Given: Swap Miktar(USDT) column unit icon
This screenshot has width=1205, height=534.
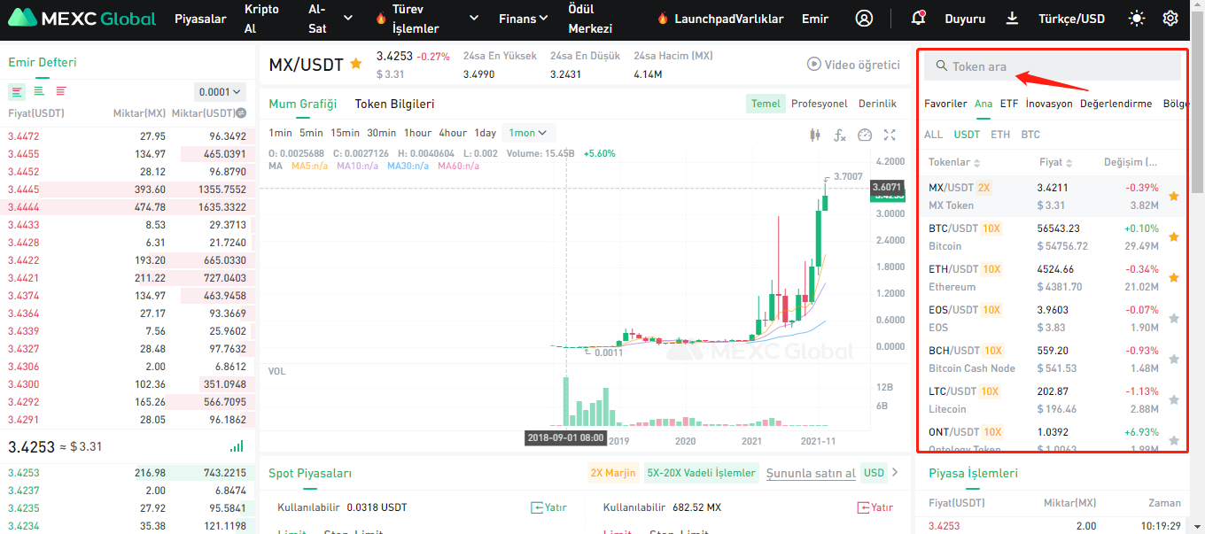Looking at the screenshot, I should 241,113.
